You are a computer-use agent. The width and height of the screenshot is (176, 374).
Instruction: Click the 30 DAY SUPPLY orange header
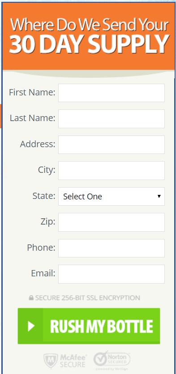pos(89,45)
